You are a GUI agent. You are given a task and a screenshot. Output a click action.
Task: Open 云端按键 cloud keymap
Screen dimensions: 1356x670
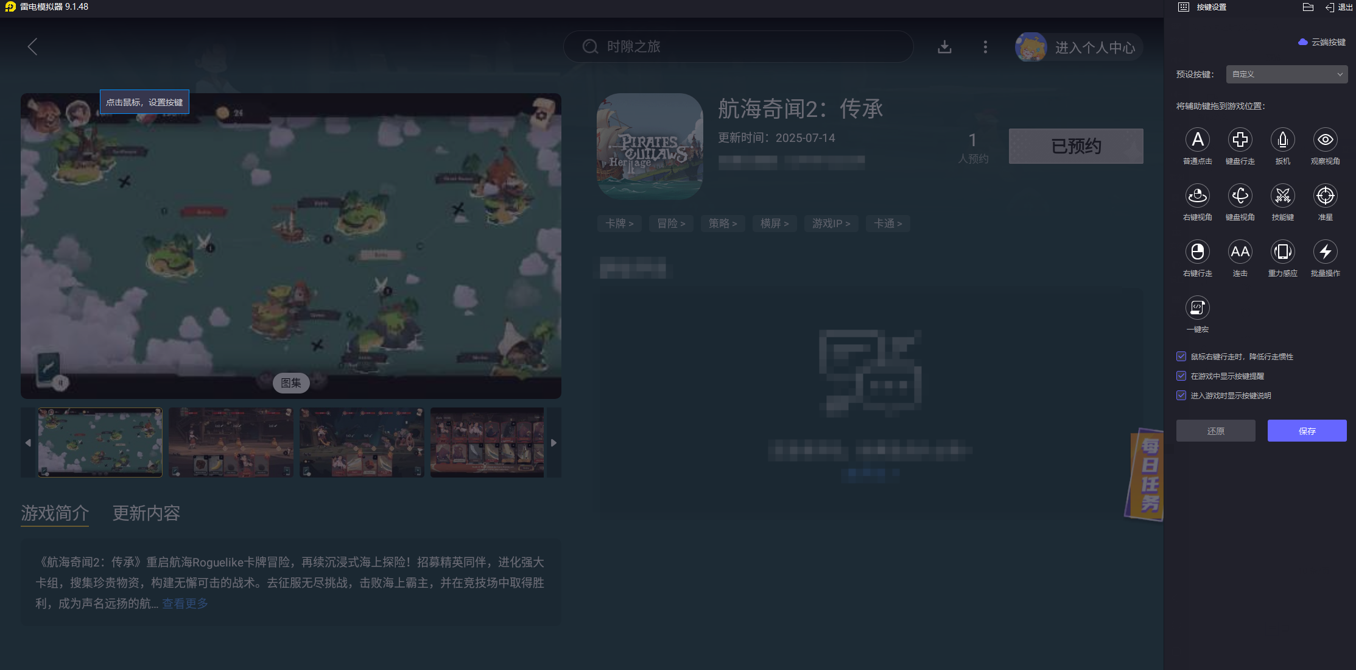coord(1322,42)
